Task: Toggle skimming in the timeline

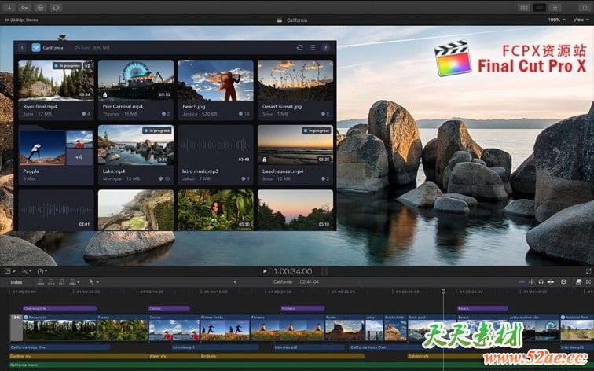Action: tap(522, 282)
